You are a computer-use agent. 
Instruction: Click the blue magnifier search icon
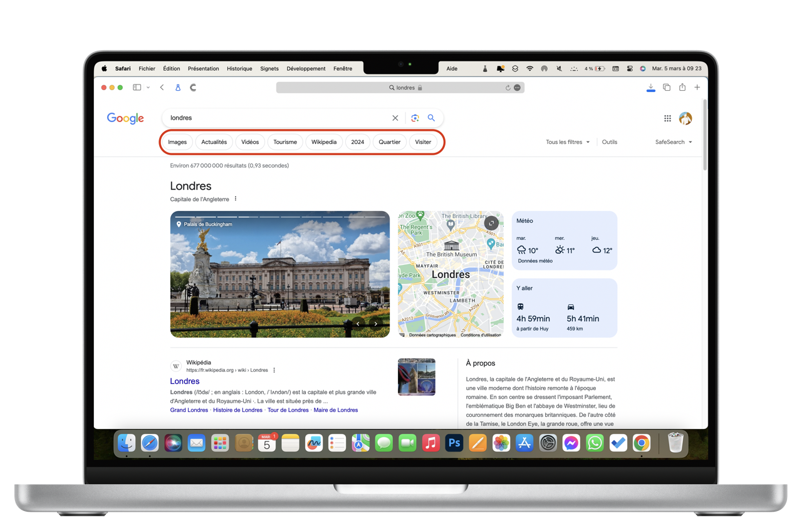pos(431,118)
